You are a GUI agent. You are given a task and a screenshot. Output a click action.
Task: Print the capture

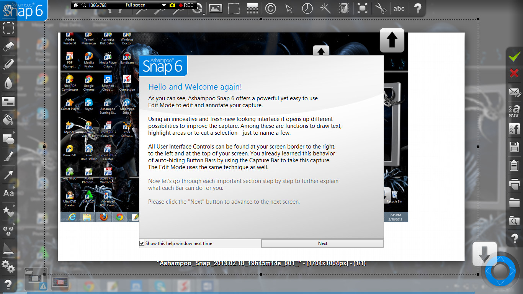[x=514, y=184]
